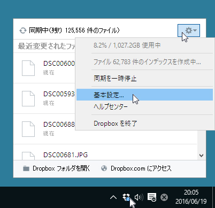Open the taskbar clock showing 20:05
Image resolution: width=215 pixels, height=208 pixels.
pos(191,197)
